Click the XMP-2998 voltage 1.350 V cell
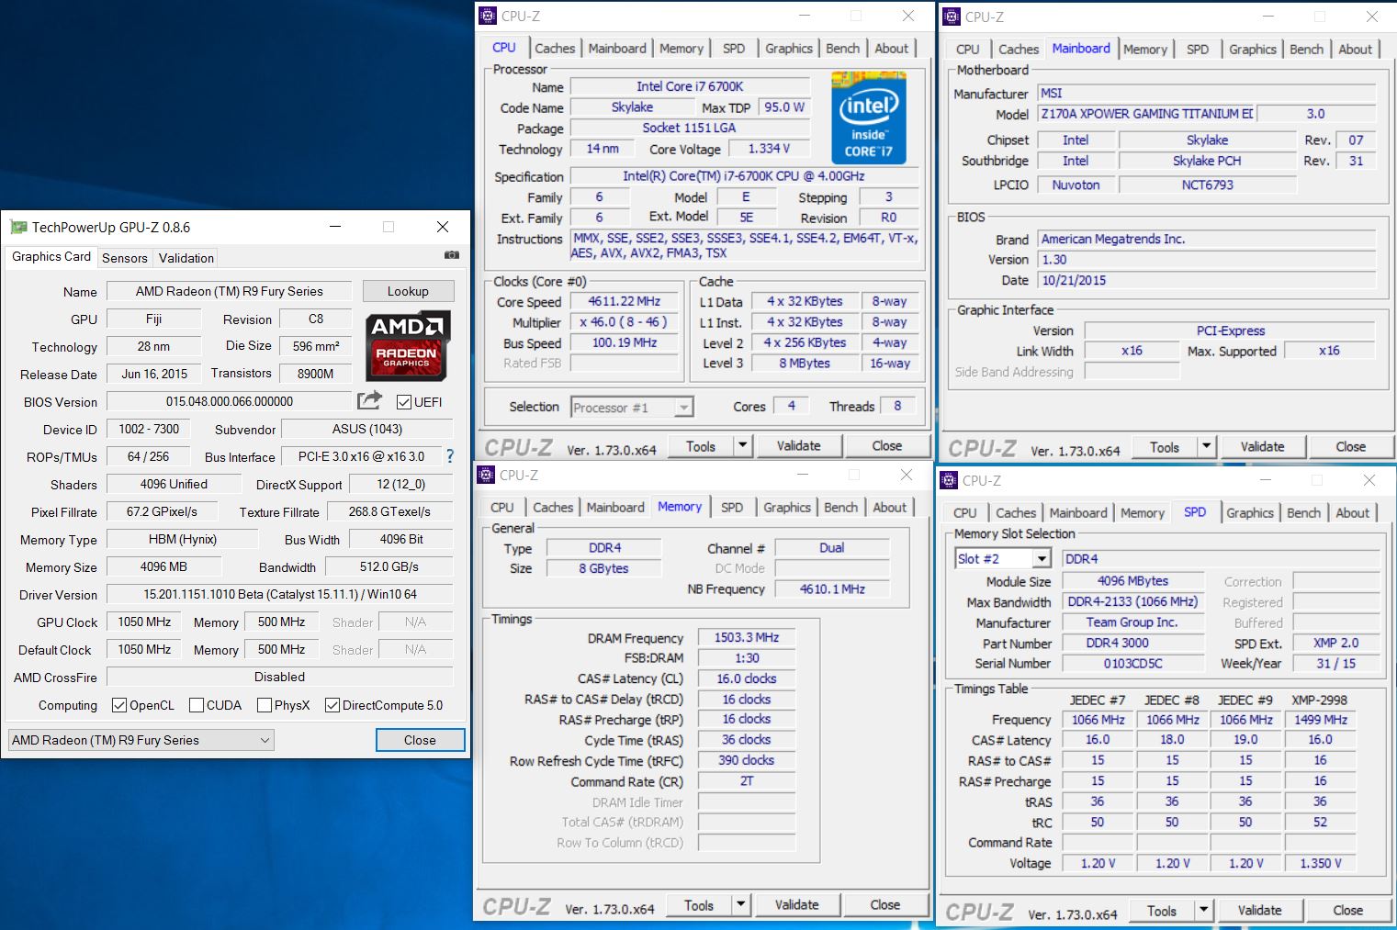The image size is (1397, 930). 1321,863
